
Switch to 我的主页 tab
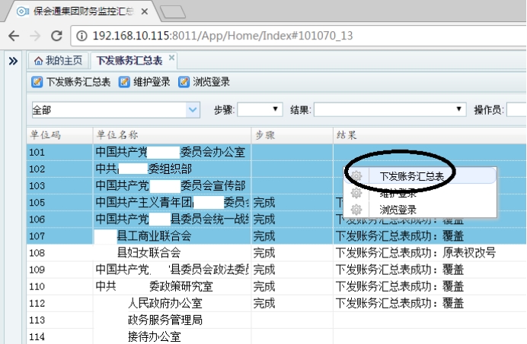(58, 61)
